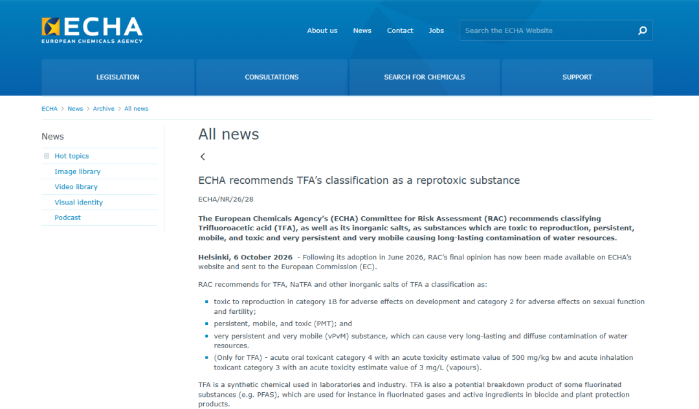Screen dimensions: 699x409
Task: Open the Podcast sidebar link
Action: (x=68, y=217)
